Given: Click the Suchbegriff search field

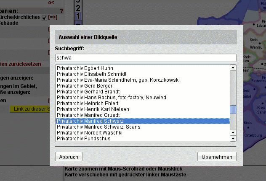Looking at the screenshot, I should (146, 58).
